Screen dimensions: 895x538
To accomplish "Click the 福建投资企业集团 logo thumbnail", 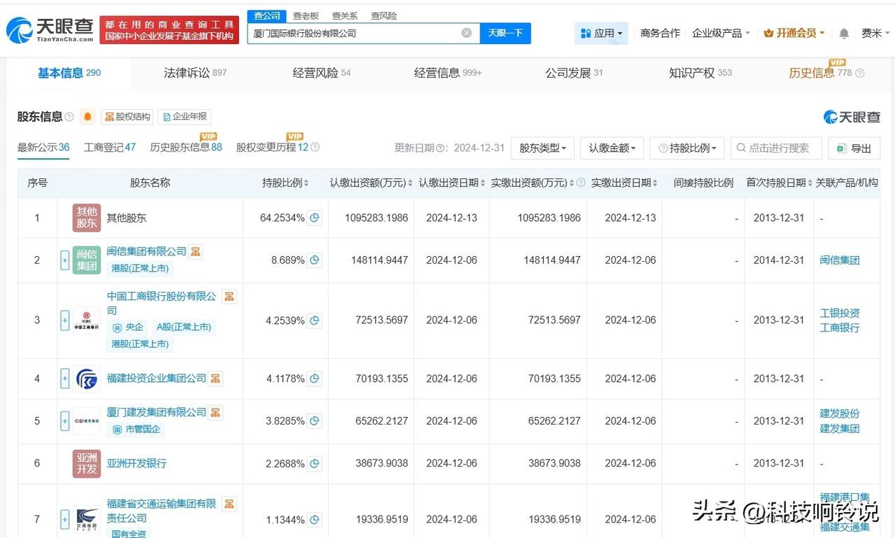I will click(87, 378).
